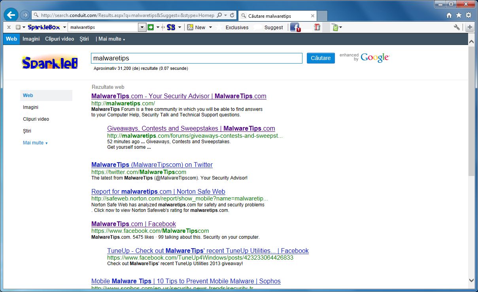Select Clipuri video in the top navigation
The height and width of the screenshot is (292, 478).
point(60,39)
